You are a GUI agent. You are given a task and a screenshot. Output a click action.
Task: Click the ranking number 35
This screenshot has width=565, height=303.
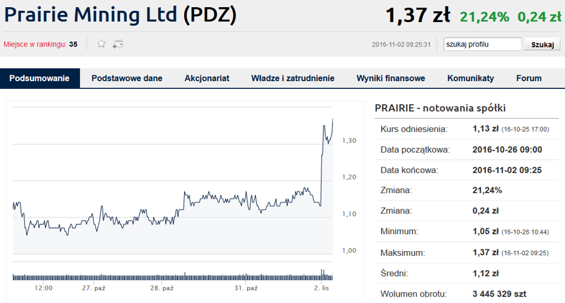click(73, 44)
